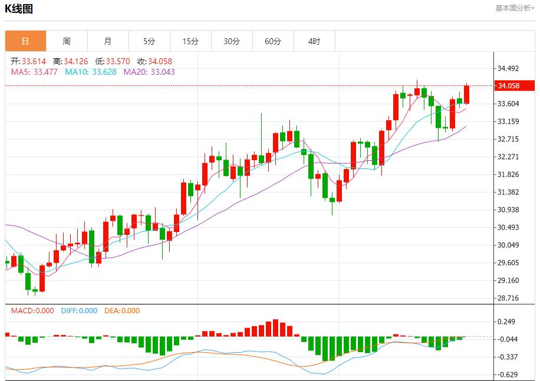Switch to the 月 monthly tab
Viewport: 540px width, 381px height.
pyautogui.click(x=108, y=41)
